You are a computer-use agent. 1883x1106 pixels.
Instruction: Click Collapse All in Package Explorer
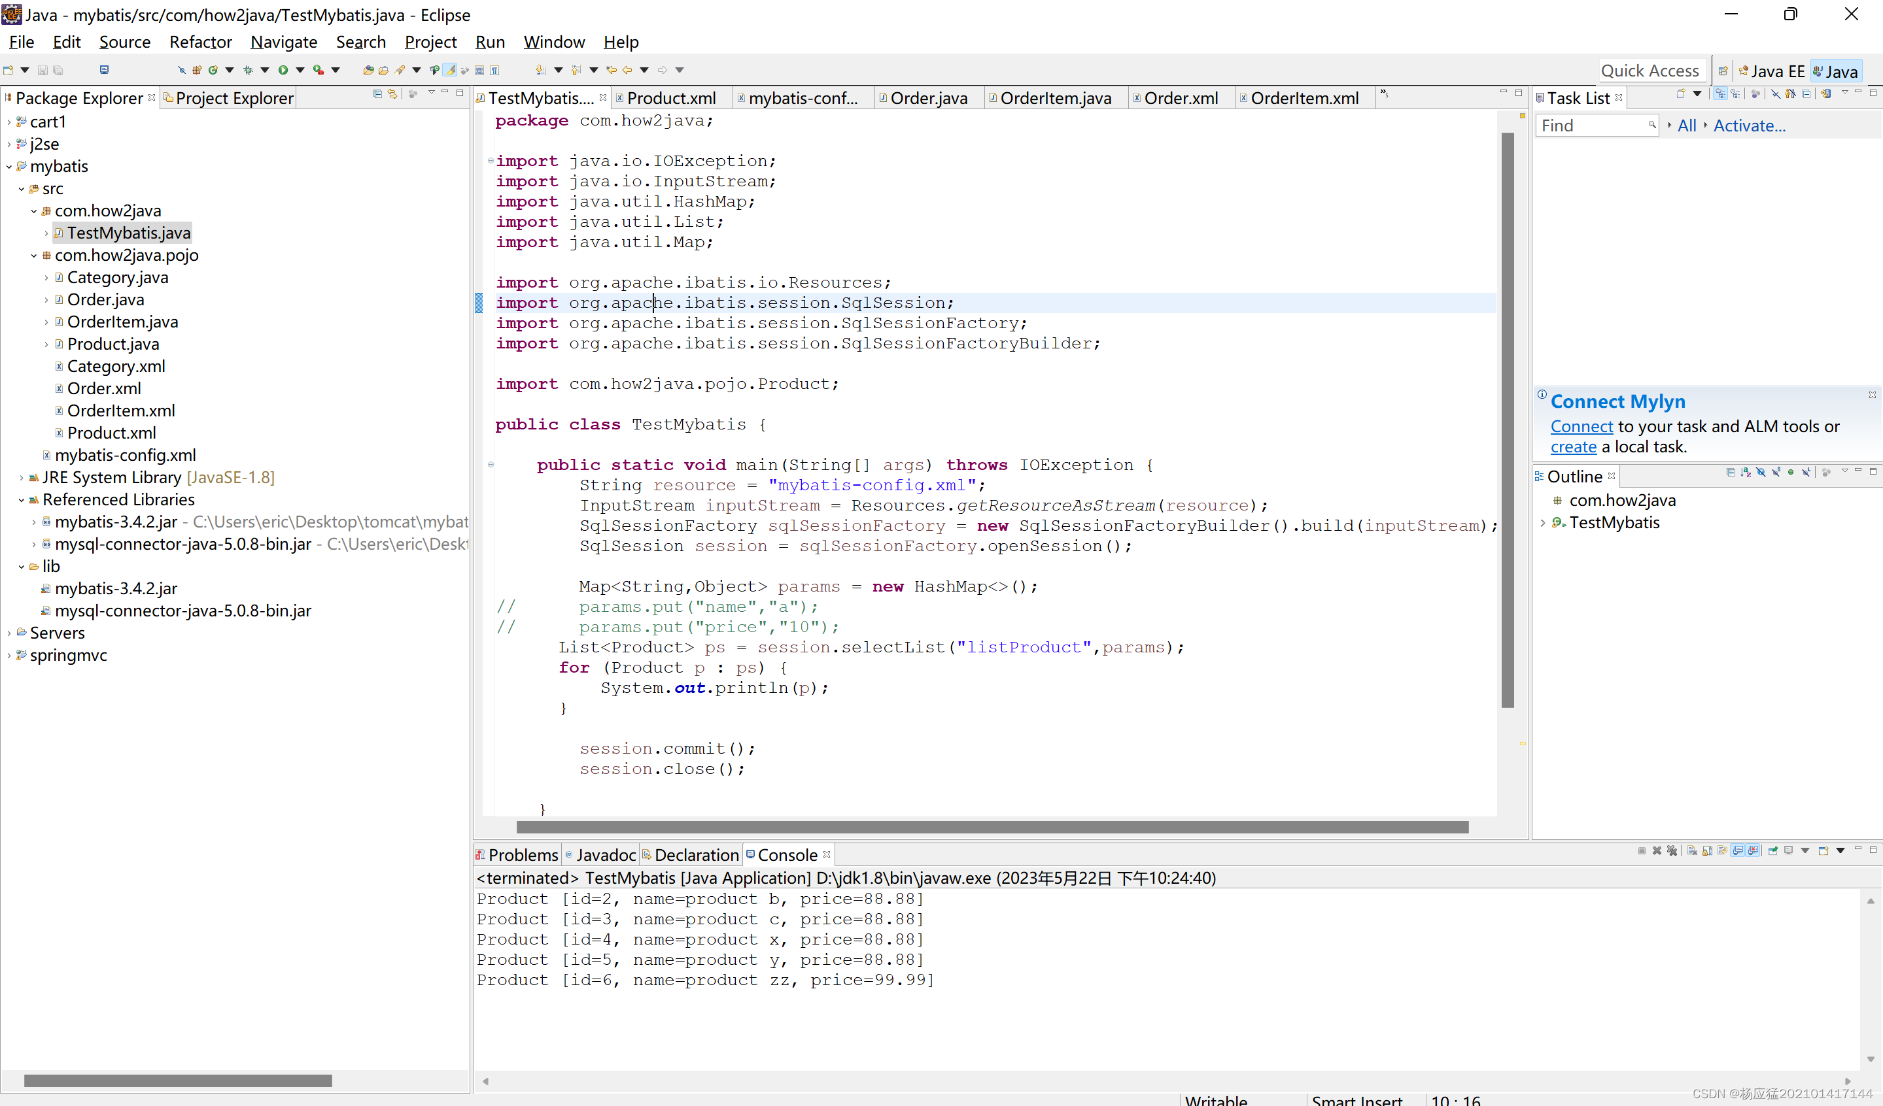(x=377, y=94)
